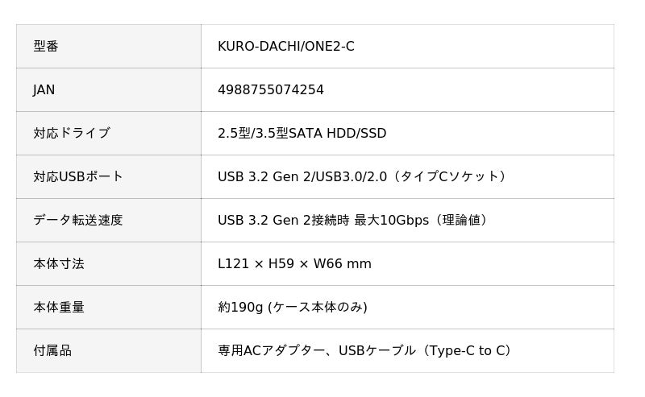Click the （理論値） note

tap(461, 221)
